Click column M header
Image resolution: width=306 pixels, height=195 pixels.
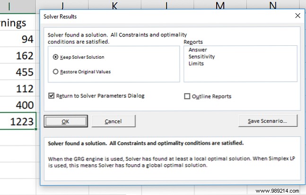coord(220,5)
